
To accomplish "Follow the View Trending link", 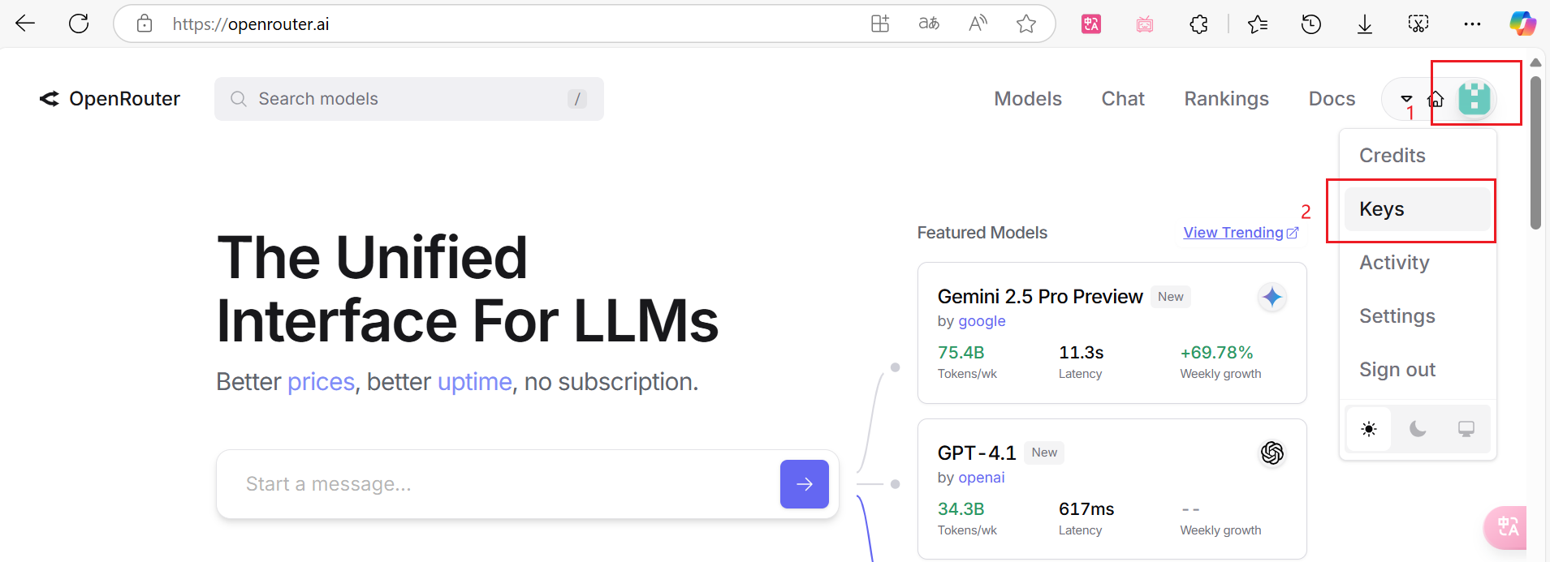I will (x=1241, y=233).
